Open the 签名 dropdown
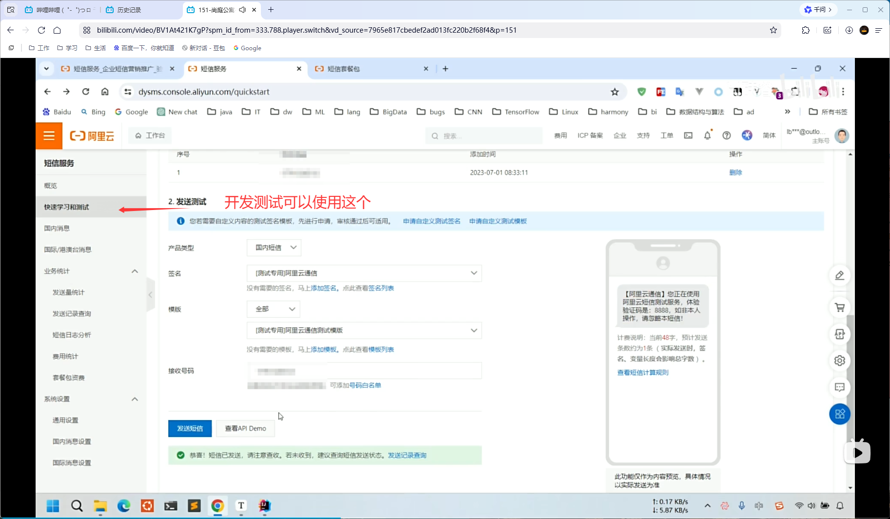The height and width of the screenshot is (519, 890). tap(364, 273)
